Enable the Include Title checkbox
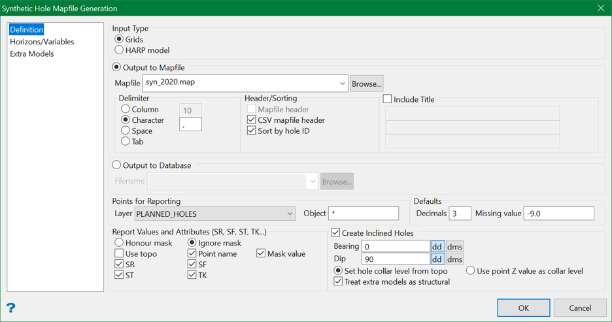 388,99
